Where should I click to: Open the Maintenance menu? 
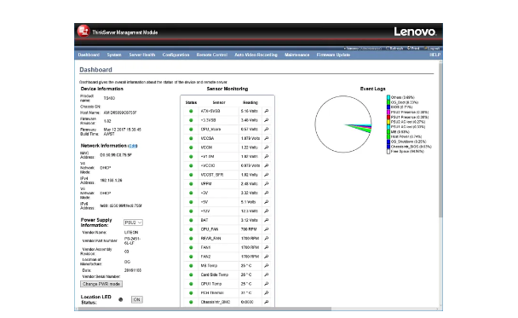[297, 55]
